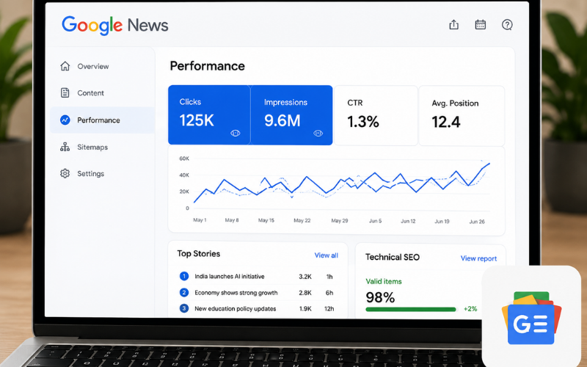
Task: Click View report in Technical SEO
Action: point(478,258)
